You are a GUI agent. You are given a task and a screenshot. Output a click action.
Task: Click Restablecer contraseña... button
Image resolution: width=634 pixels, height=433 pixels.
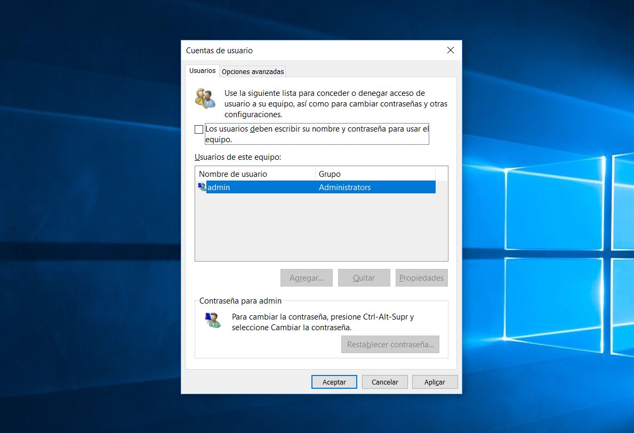tap(390, 345)
